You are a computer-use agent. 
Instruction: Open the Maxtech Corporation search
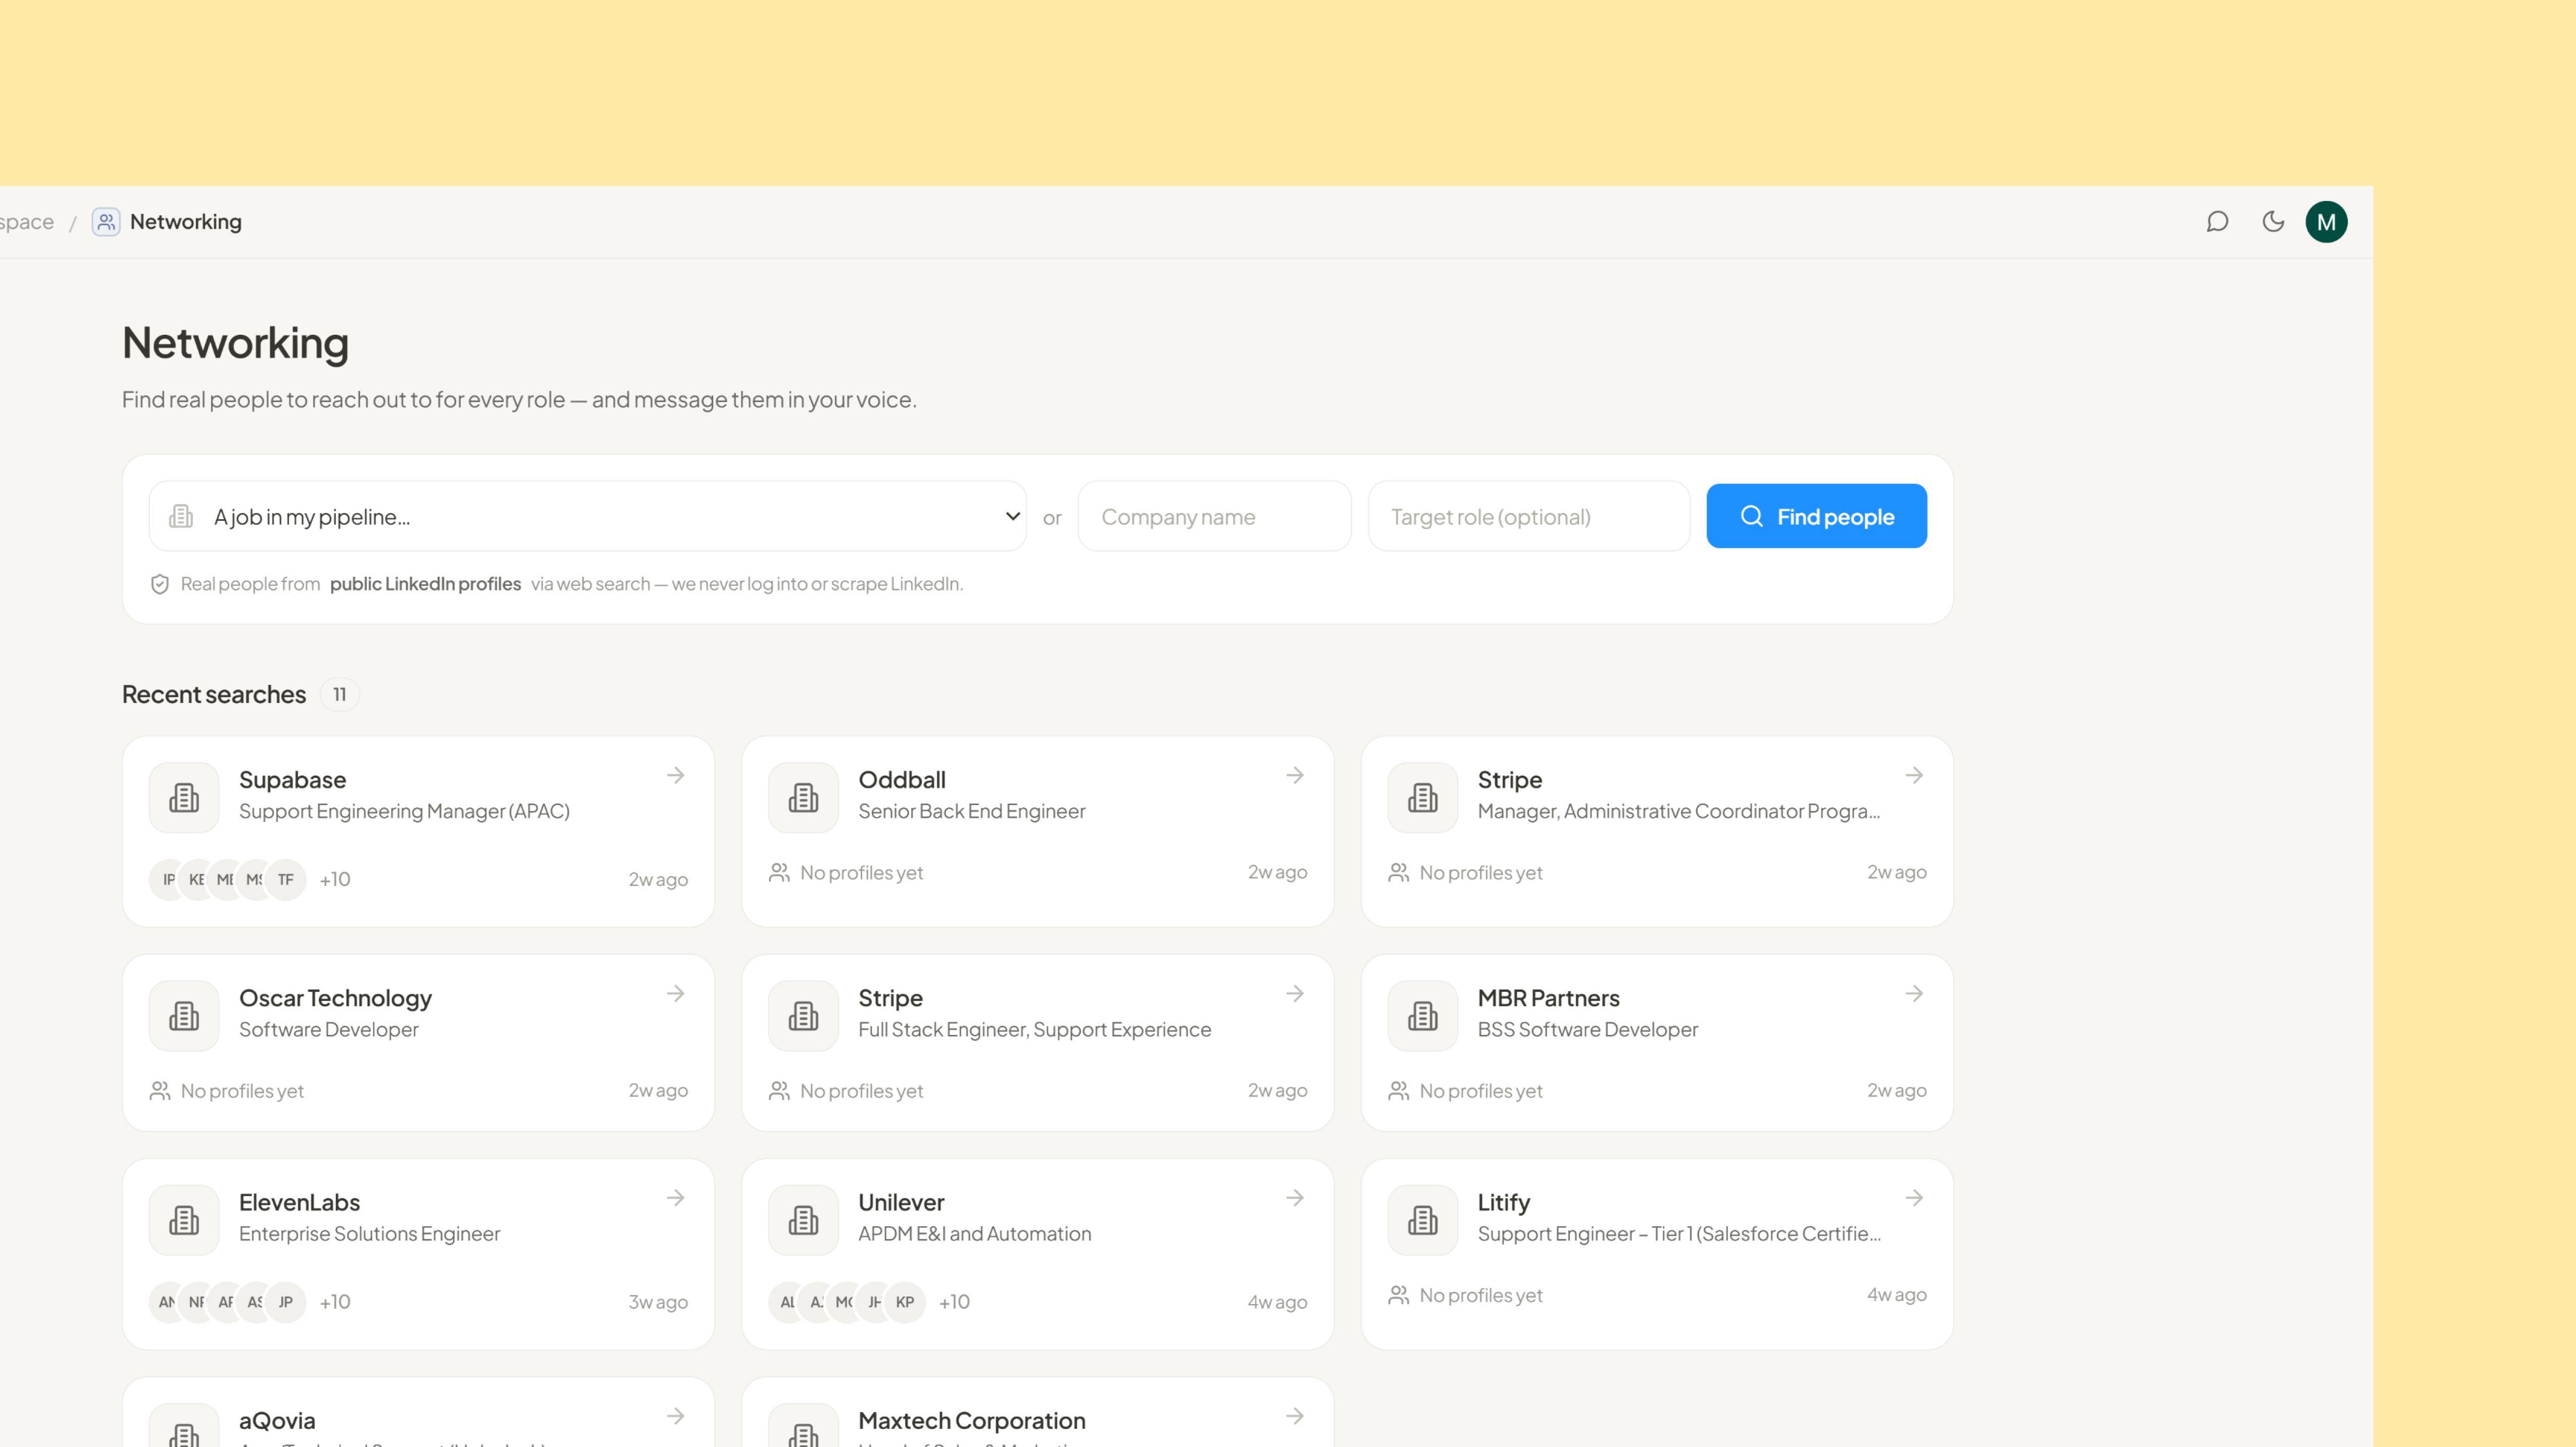click(x=1037, y=1412)
